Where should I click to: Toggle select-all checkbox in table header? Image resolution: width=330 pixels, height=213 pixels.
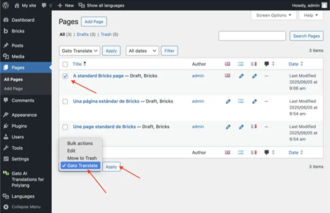click(65, 65)
